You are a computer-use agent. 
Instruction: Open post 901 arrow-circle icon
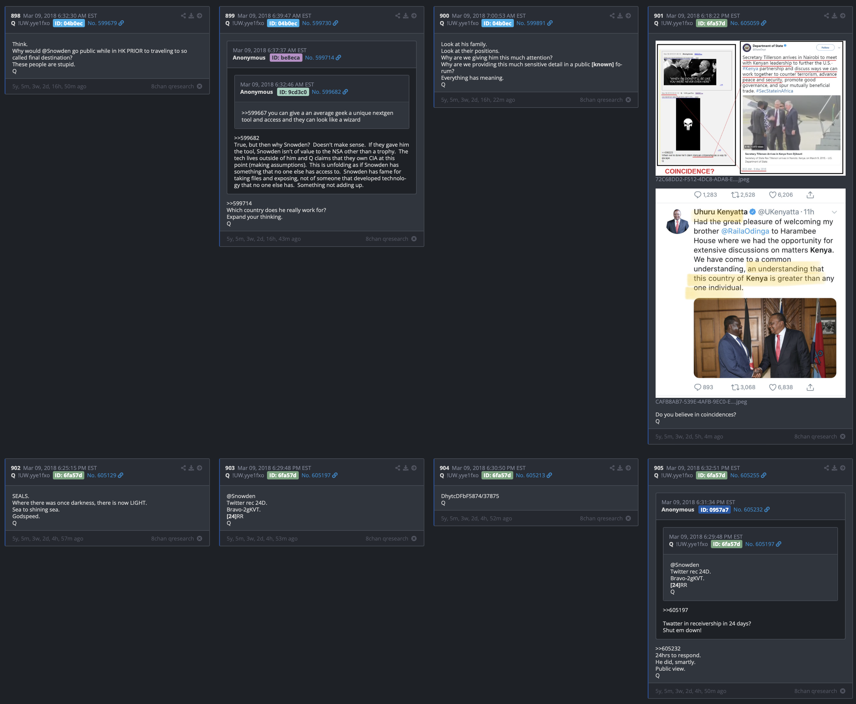coord(843,16)
